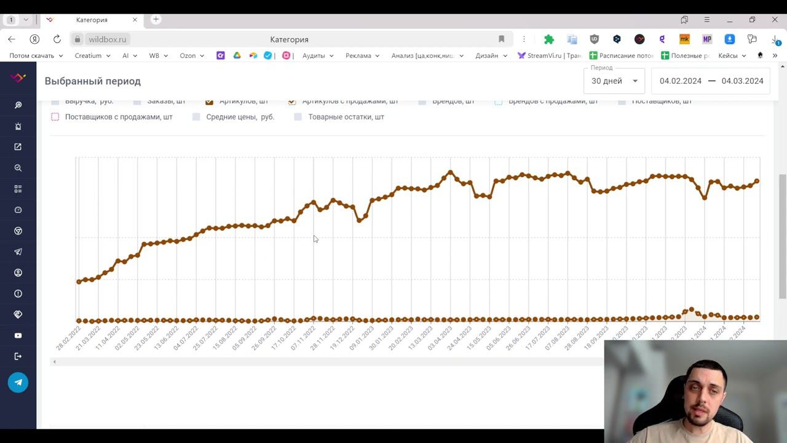The height and width of the screenshot is (443, 787).
Task: Toggle the "Товарные остатки, шт" checkbox
Action: [x=298, y=117]
